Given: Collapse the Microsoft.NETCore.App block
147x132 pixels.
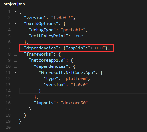Looking at the screenshot, I should (15, 73).
